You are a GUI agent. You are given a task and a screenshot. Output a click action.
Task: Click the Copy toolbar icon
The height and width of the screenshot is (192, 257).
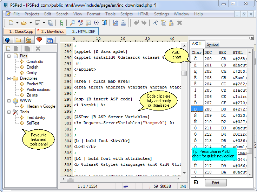163,23
